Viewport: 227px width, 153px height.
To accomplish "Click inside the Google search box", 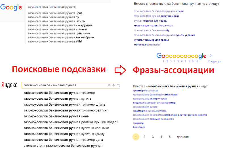I will point(68,7).
